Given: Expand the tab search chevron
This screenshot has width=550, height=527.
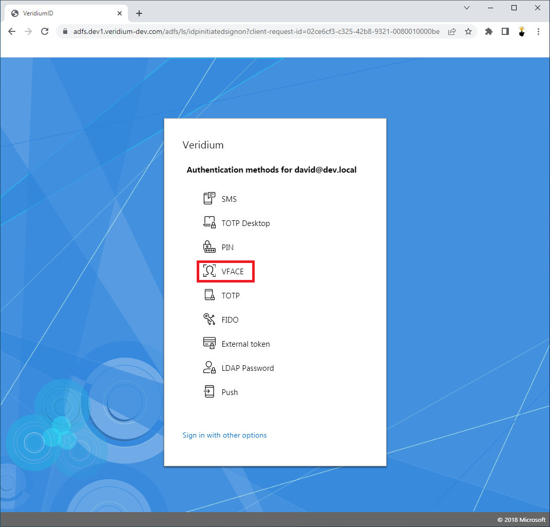Looking at the screenshot, I should [467, 8].
